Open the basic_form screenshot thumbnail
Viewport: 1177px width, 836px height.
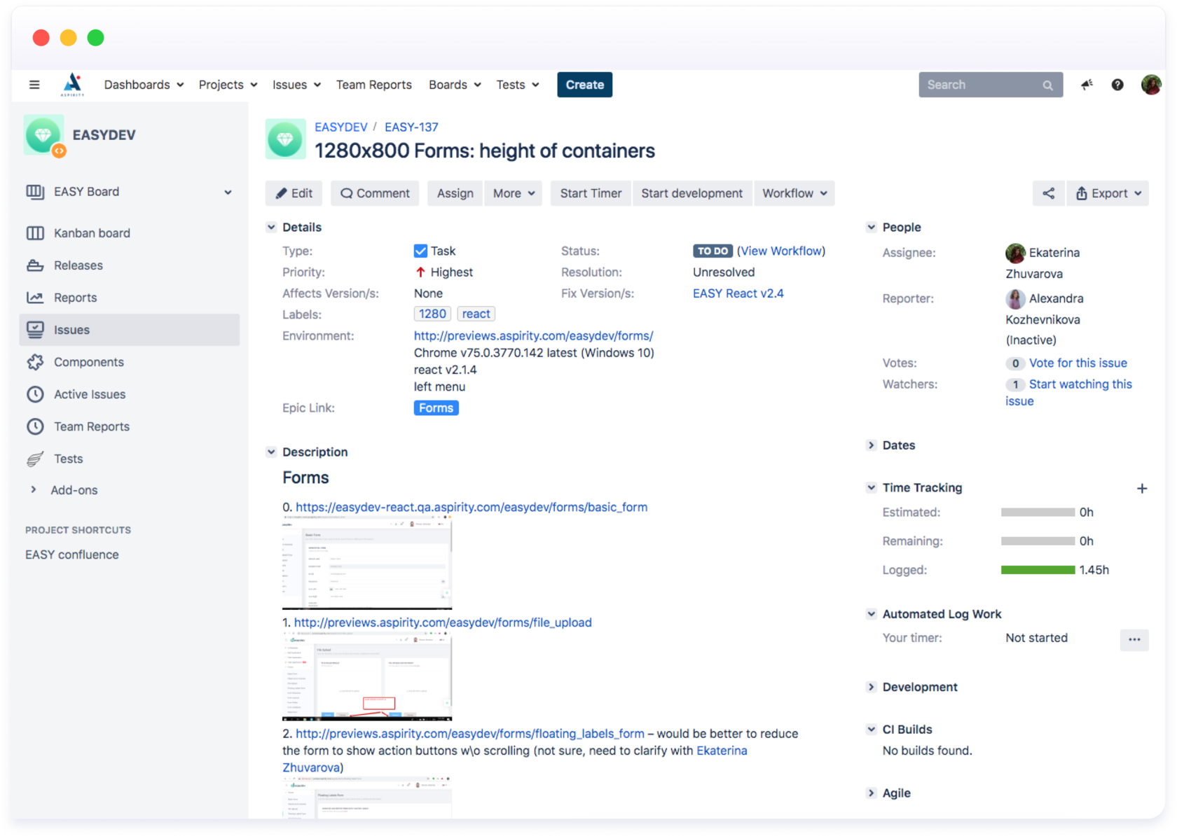coord(367,563)
